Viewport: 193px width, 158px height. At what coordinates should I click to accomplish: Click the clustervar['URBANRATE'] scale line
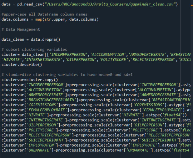point(96,150)
